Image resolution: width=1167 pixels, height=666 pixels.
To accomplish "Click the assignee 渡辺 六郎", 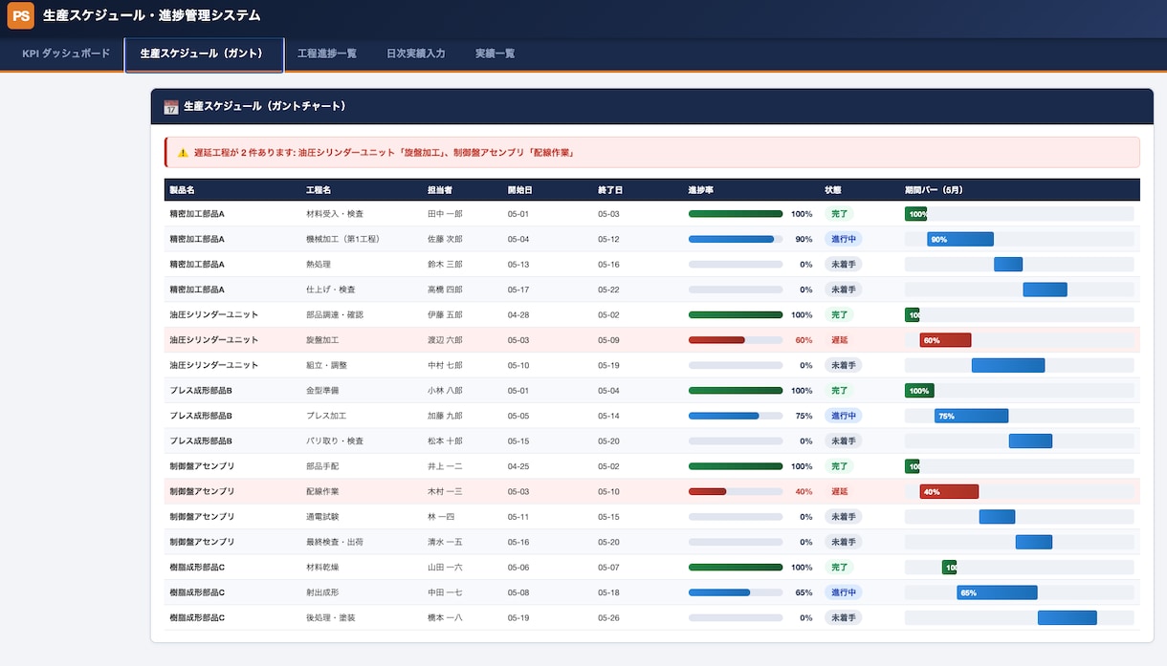I will click(x=445, y=340).
